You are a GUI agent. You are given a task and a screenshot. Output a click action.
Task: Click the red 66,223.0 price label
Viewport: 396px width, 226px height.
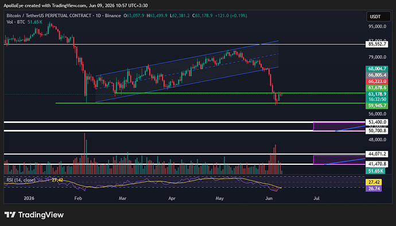377,81
